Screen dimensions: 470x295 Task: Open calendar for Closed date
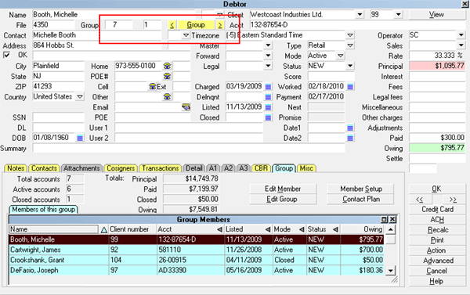pyautogui.click(x=268, y=117)
